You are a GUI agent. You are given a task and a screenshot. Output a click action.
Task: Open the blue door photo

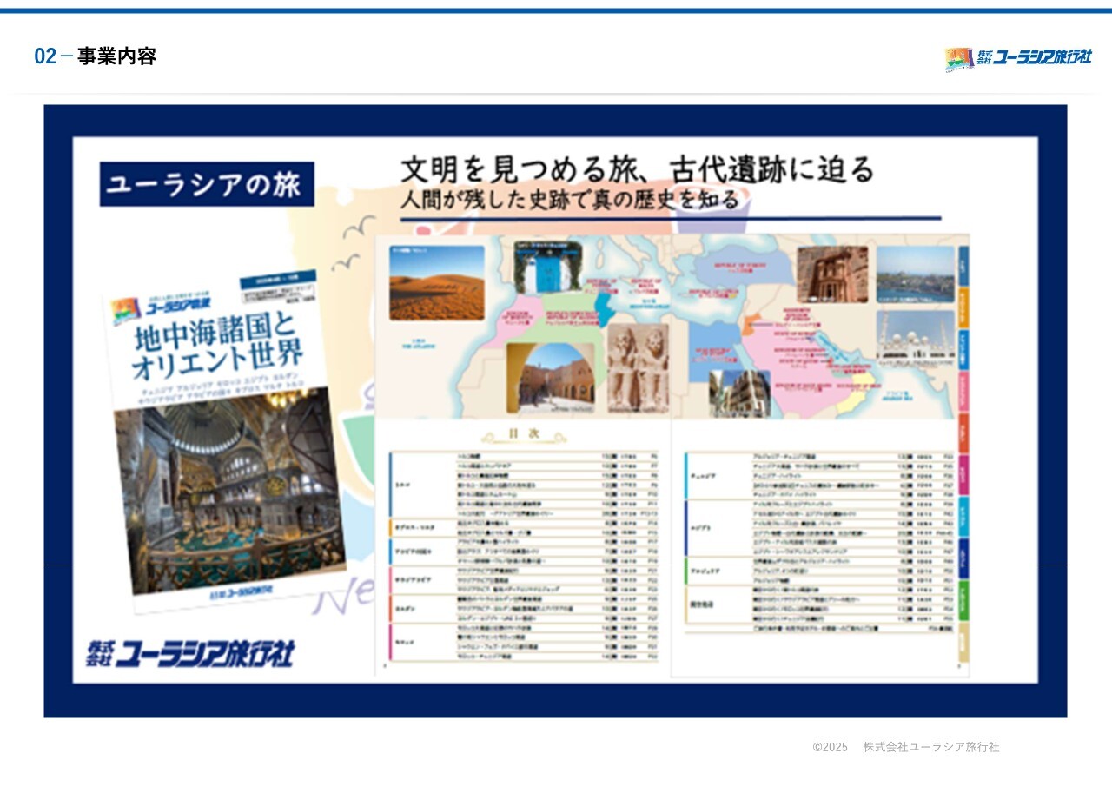pyautogui.click(x=548, y=267)
